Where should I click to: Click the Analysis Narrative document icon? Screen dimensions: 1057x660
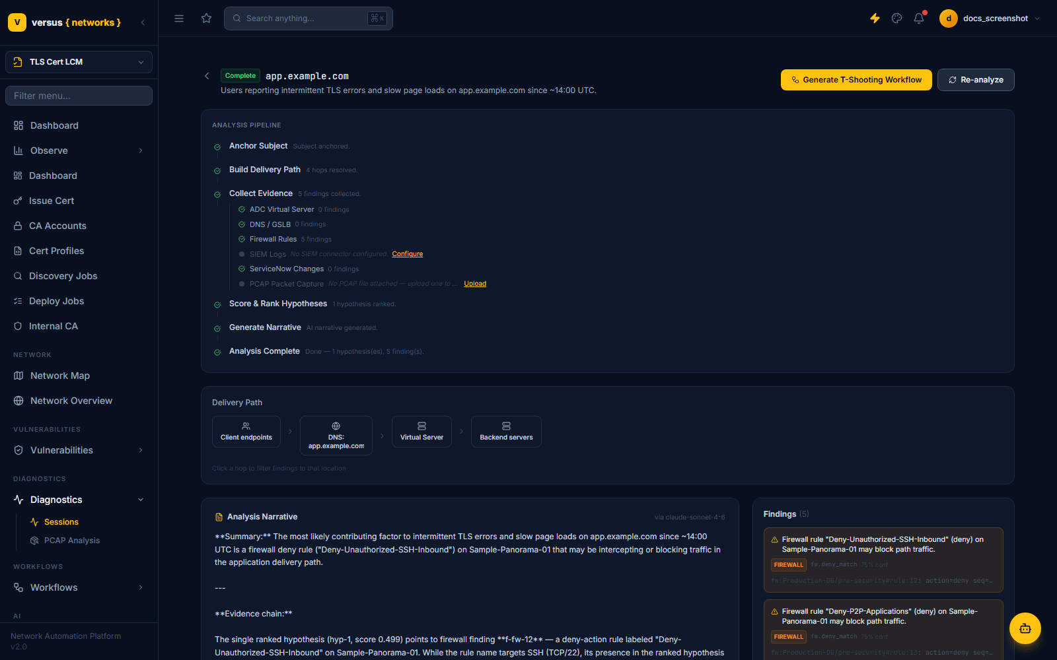(x=219, y=517)
